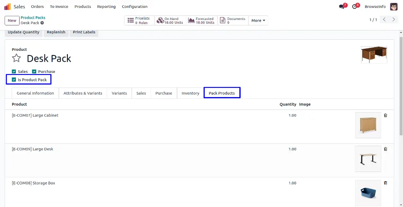Viewport: 403px width, 207px height.
Task: Mark Desk Pack as favorite star
Action: click(16, 58)
